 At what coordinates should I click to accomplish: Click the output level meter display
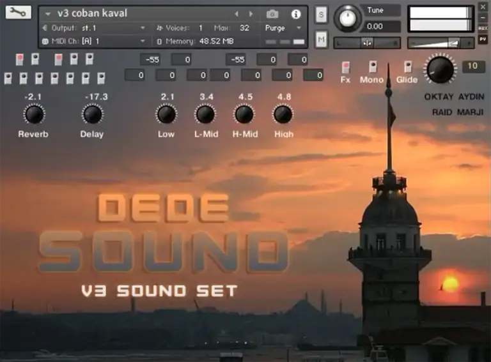pyautogui.click(x=441, y=19)
